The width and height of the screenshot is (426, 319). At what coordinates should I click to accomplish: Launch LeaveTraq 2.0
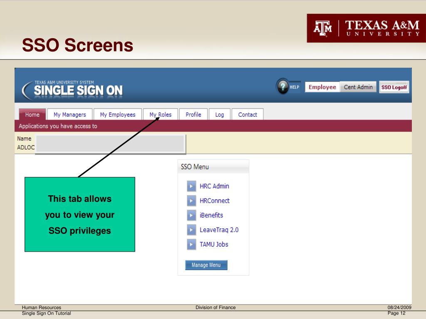(x=219, y=230)
